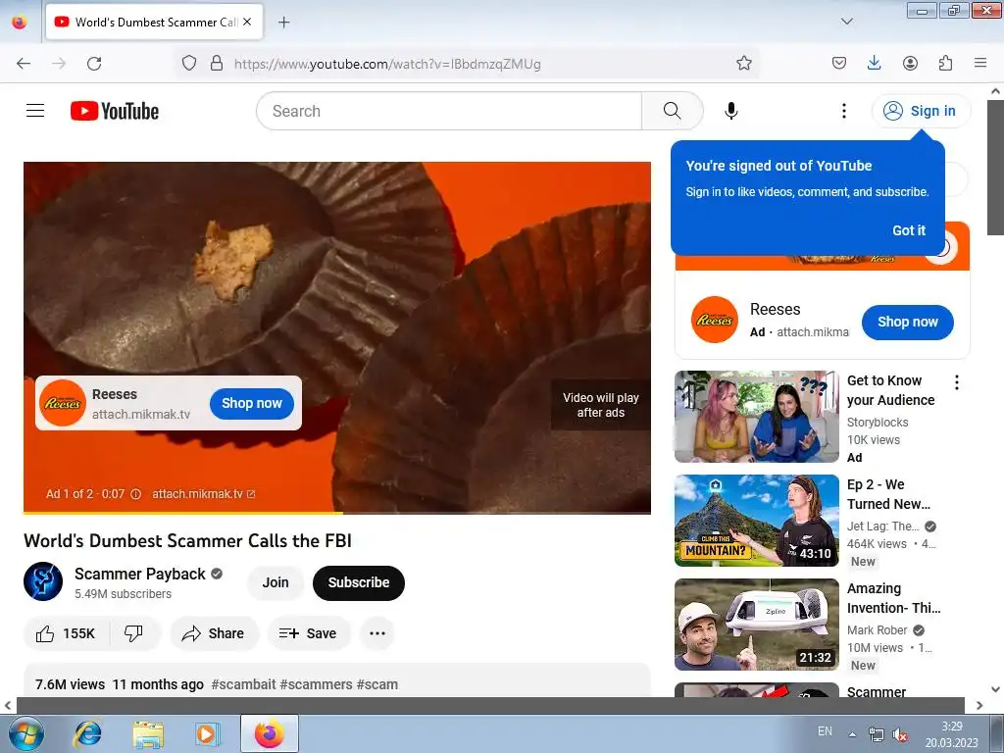Screen dimensions: 1004x753
Task: Click the browser address bar URL
Action: [387, 64]
